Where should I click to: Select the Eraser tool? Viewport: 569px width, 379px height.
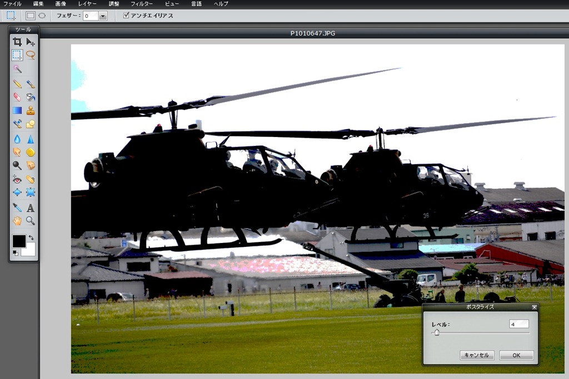point(17,97)
